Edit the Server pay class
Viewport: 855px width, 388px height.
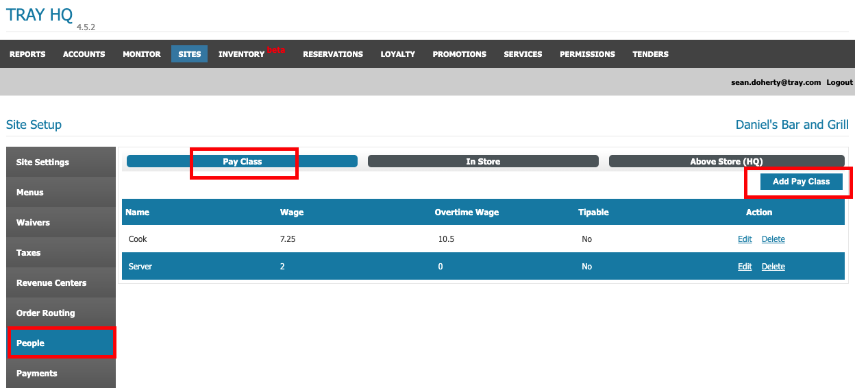pos(745,267)
